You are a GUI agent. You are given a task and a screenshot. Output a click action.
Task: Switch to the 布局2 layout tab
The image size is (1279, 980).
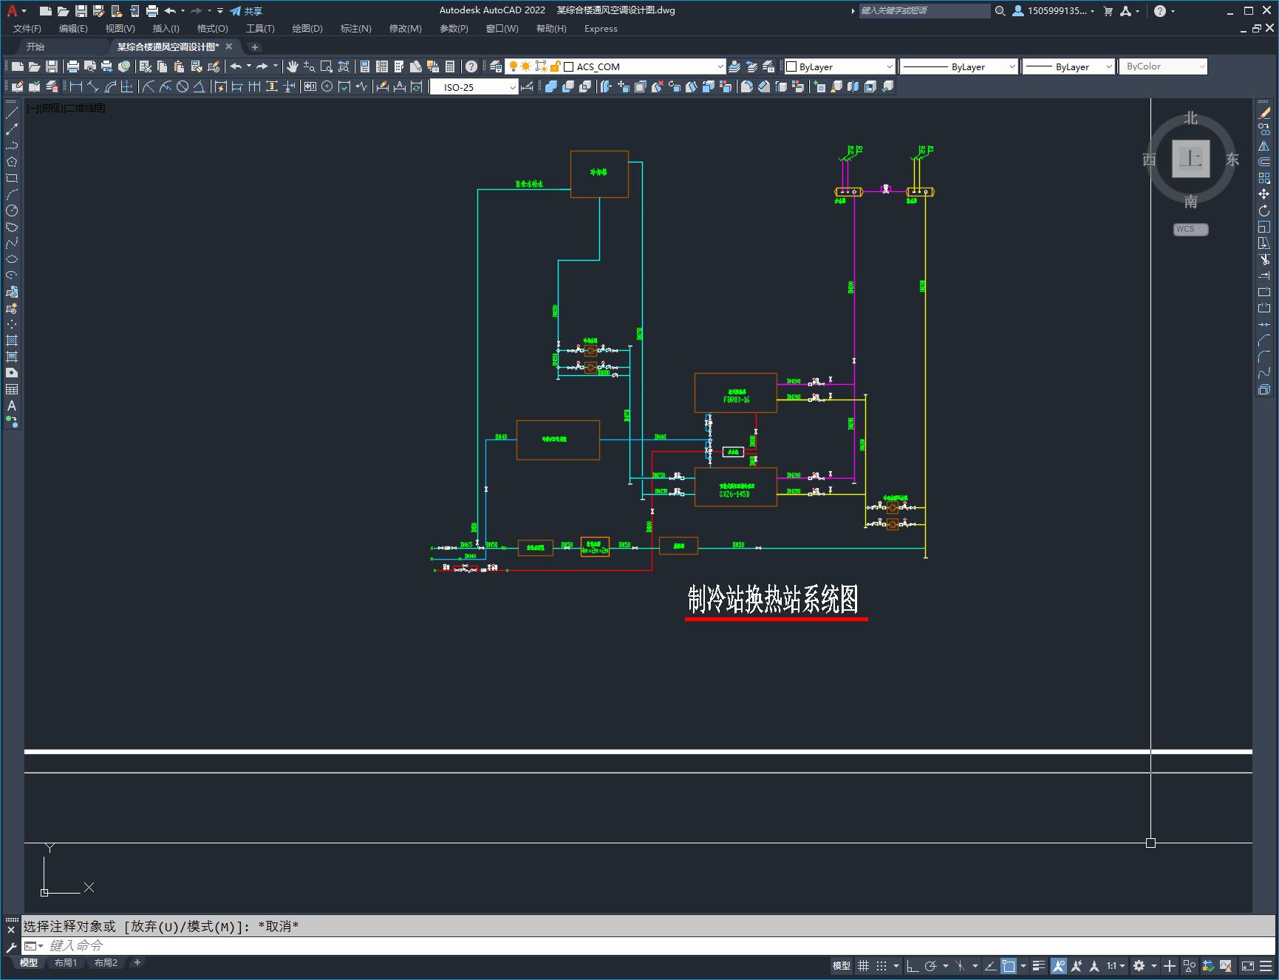coord(106,963)
